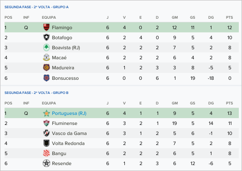Click the Q qualification marker for Flamengo

[x=26, y=27]
